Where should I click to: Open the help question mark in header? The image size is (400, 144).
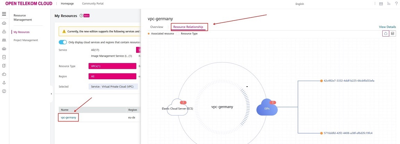396,3
